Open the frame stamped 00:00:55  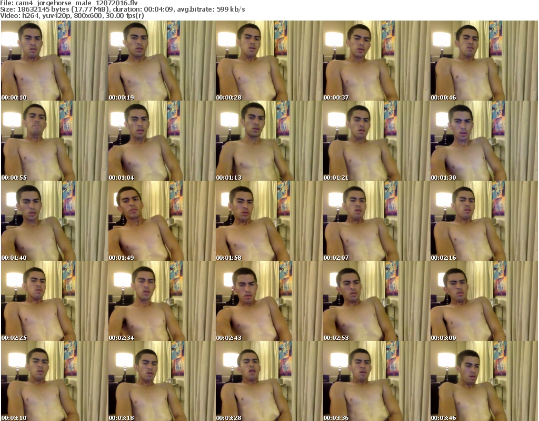pyautogui.click(x=54, y=141)
